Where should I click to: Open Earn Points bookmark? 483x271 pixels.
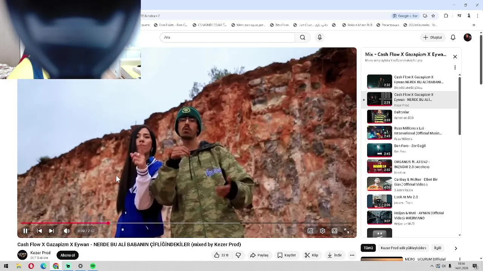pos(171,25)
